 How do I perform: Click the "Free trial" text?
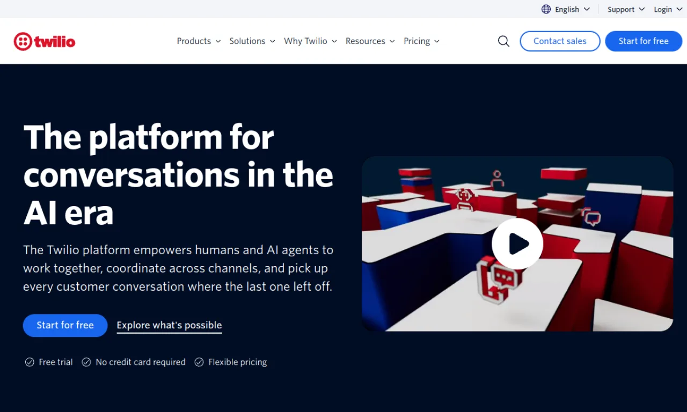[56, 362]
